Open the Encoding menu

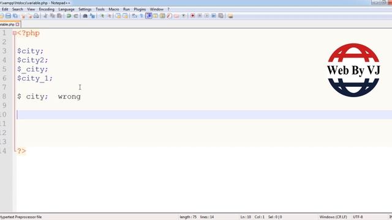pyautogui.click(x=47, y=9)
